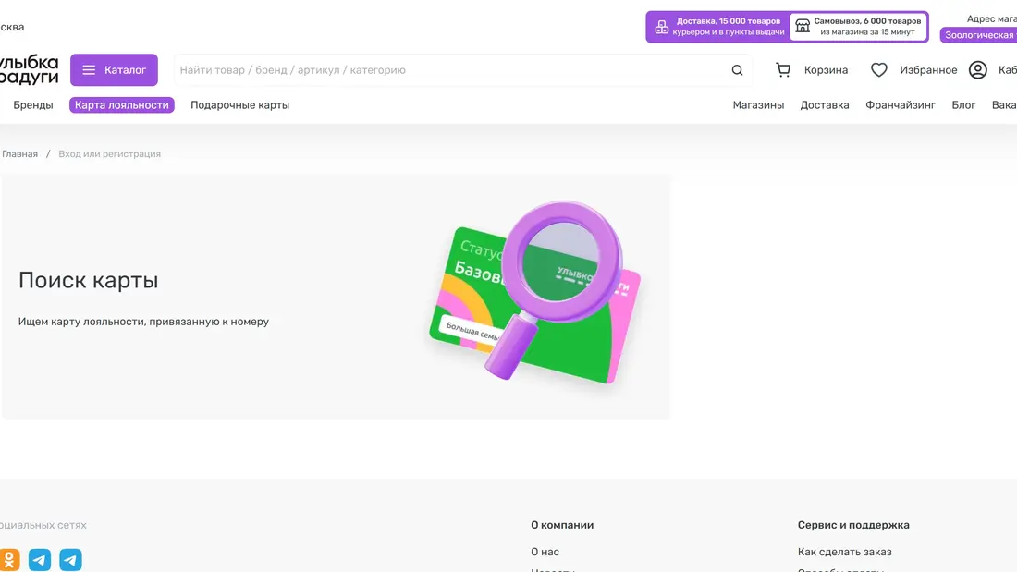The image size is (1017, 572).
Task: Open the Зоологическая store address selector
Action: point(978,35)
